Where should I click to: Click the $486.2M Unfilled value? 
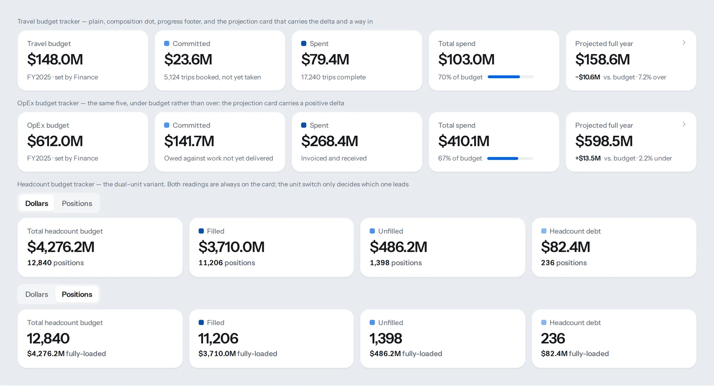tap(398, 247)
